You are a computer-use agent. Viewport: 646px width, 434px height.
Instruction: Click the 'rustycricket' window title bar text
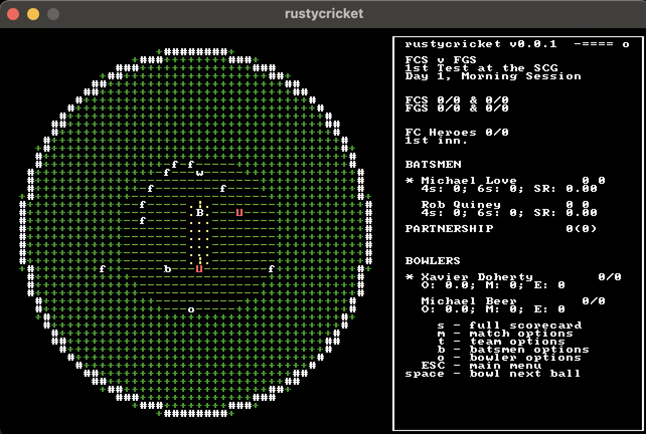pyautogui.click(x=324, y=14)
